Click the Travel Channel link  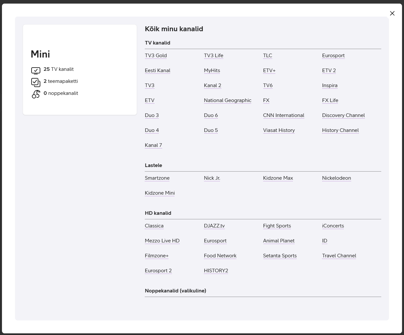pyautogui.click(x=339, y=256)
